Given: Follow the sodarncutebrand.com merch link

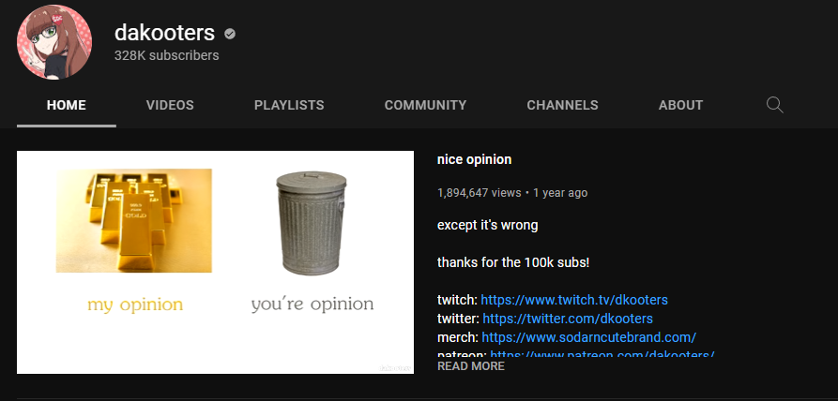Looking at the screenshot, I should [589, 337].
